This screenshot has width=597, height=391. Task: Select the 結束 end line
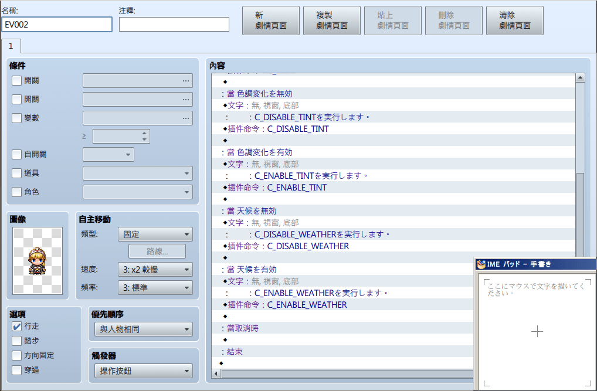(342, 352)
